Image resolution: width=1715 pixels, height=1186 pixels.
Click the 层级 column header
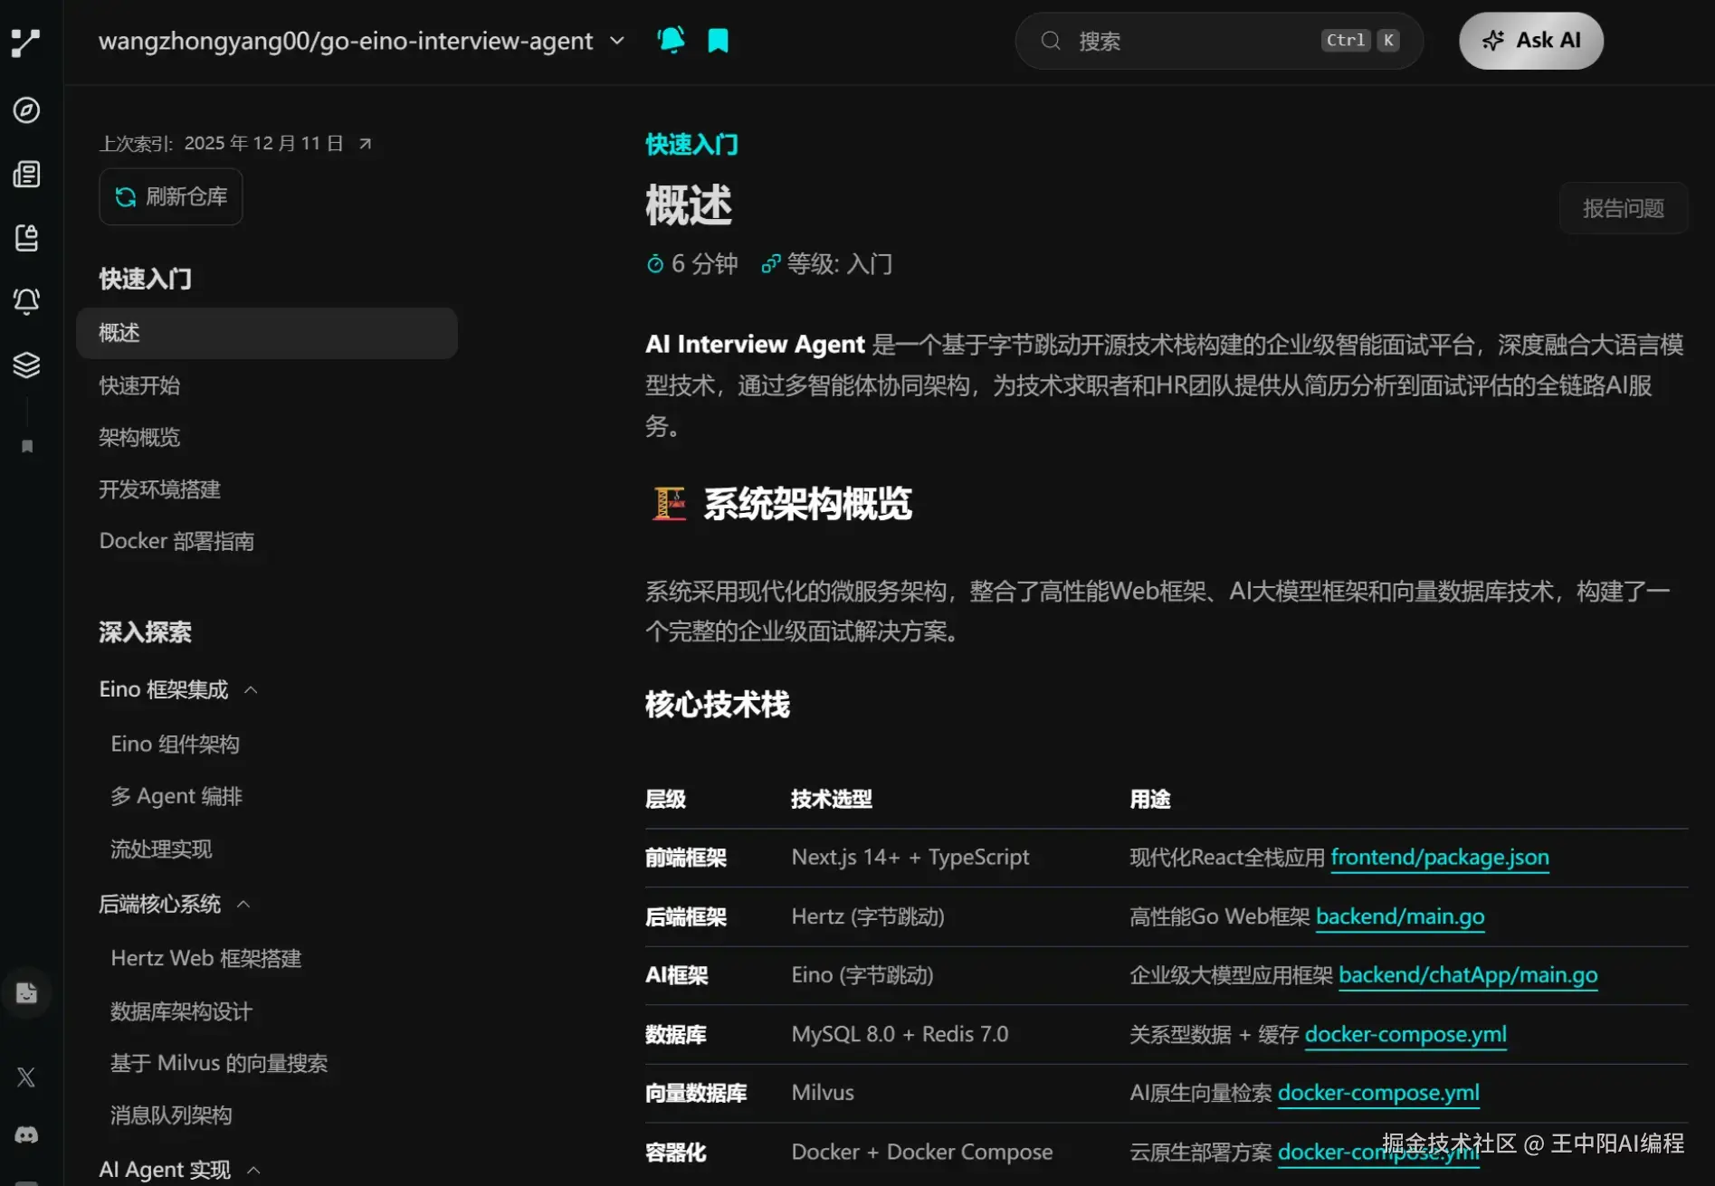[665, 799]
